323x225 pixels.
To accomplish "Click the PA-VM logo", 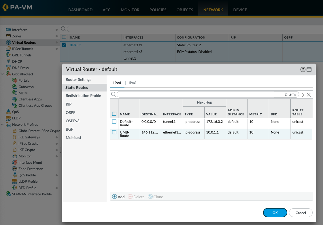I will (17, 7).
